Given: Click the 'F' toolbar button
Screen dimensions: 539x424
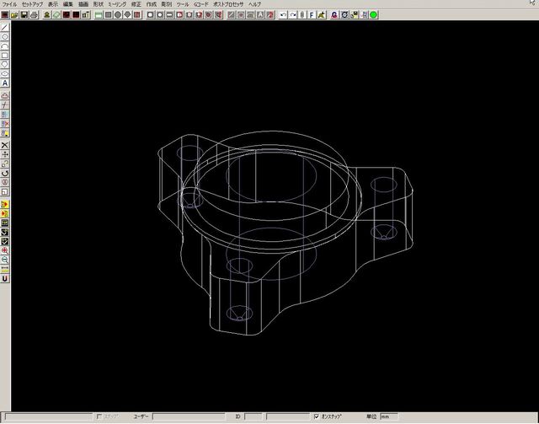Looking at the screenshot, I should pos(312,15).
